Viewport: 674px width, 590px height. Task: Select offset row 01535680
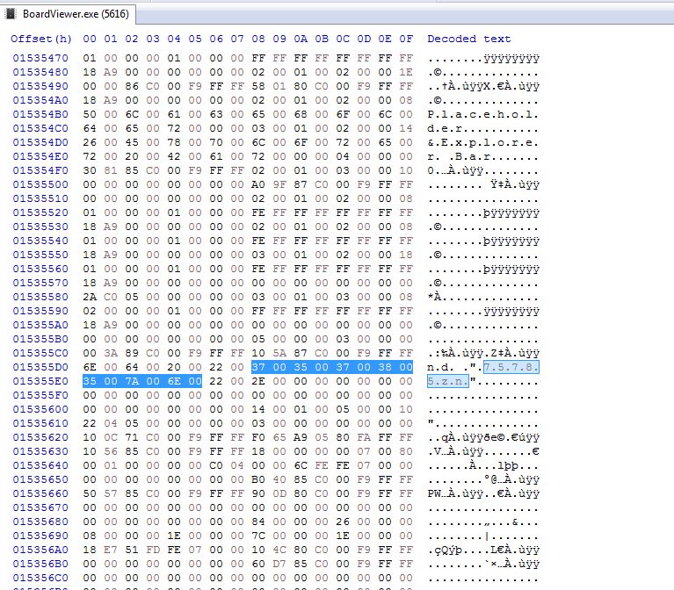(x=40, y=522)
